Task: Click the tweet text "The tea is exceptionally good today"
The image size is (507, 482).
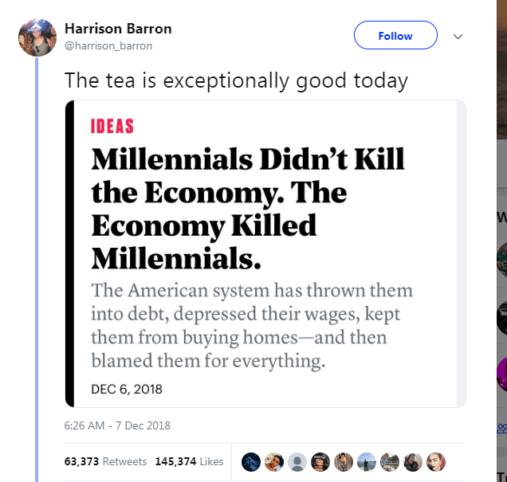Action: [x=236, y=80]
